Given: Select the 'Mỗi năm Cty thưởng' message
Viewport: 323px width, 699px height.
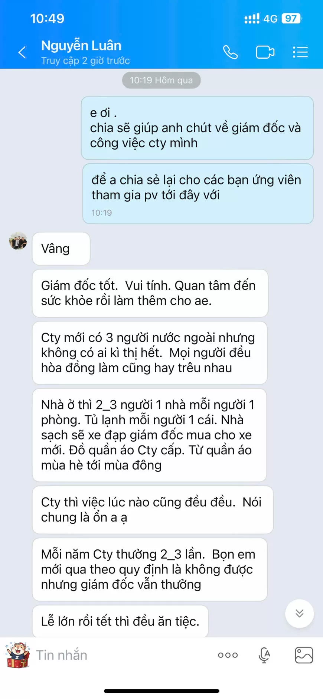Looking at the screenshot, I should click(x=150, y=569).
